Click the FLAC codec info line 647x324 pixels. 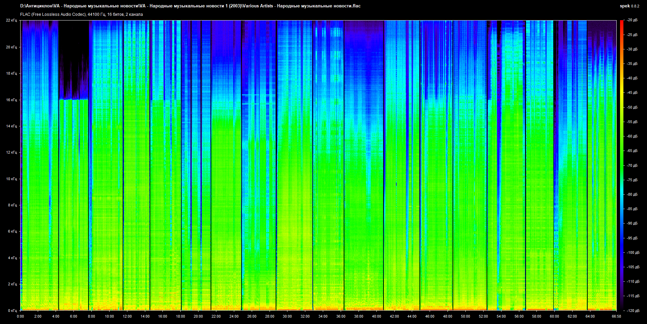[x=81, y=14]
